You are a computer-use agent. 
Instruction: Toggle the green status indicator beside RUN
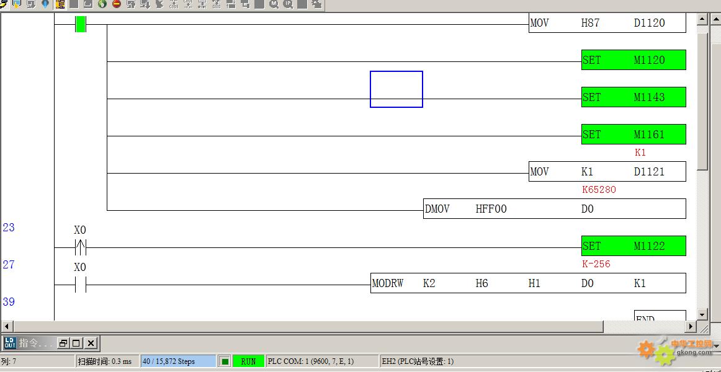click(x=225, y=361)
